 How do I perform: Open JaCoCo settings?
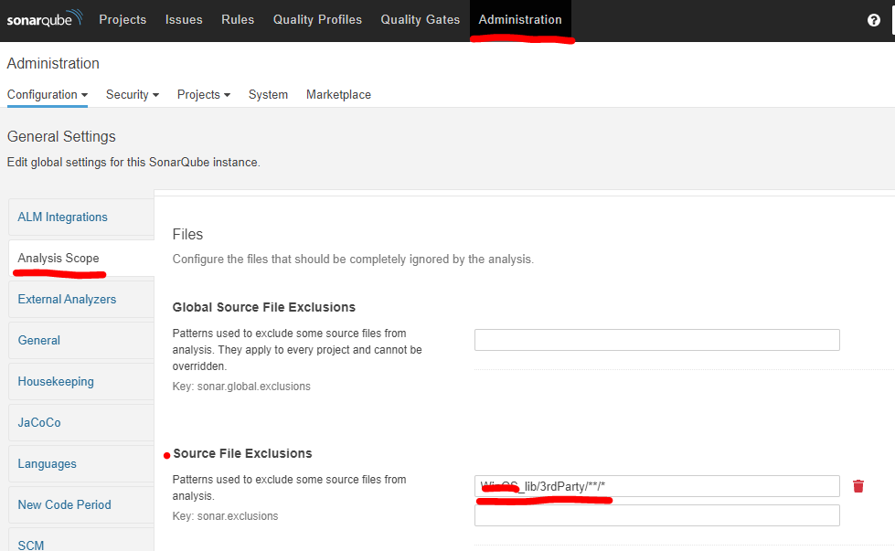point(81,422)
